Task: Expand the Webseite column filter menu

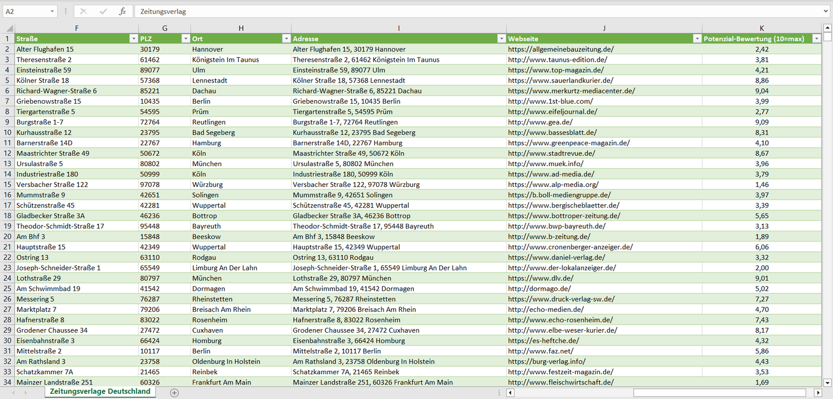Action: [696, 39]
